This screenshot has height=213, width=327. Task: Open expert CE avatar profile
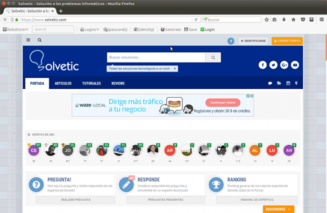(34, 150)
